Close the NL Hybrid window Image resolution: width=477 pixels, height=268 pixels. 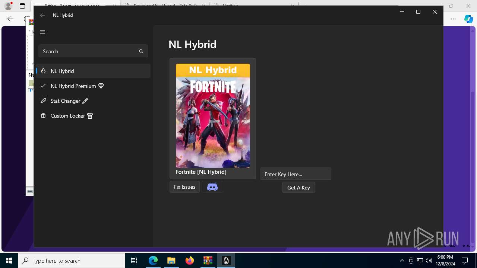tap(435, 12)
